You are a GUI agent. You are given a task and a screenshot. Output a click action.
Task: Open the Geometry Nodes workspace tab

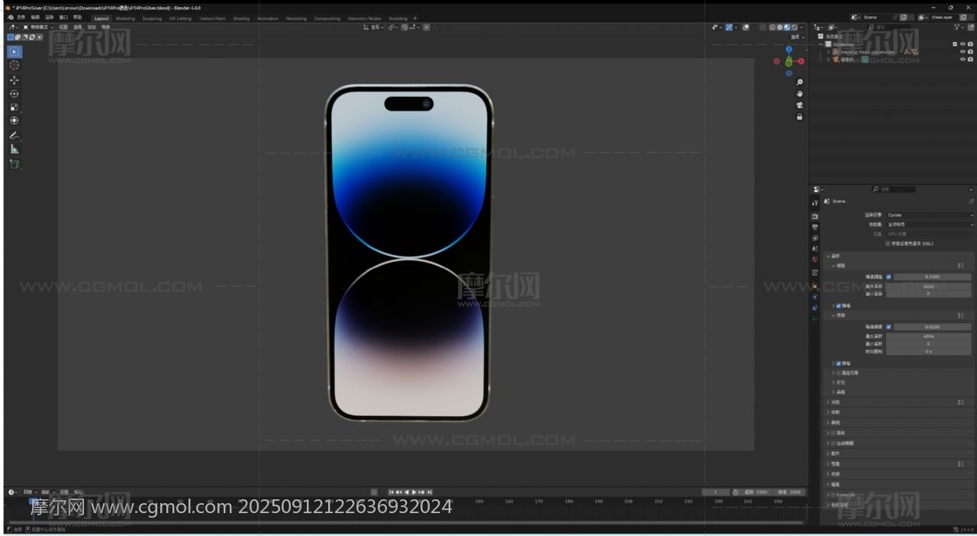pos(364,18)
